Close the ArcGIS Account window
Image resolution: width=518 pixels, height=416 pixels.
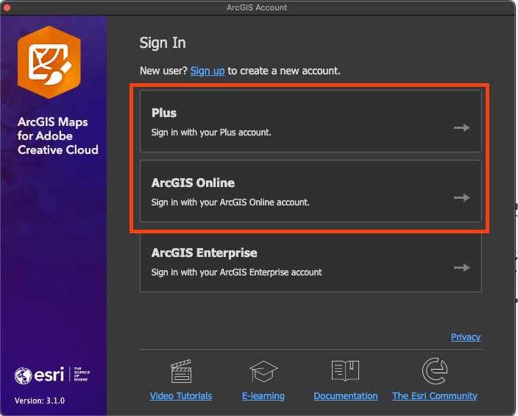tap(6, 7)
